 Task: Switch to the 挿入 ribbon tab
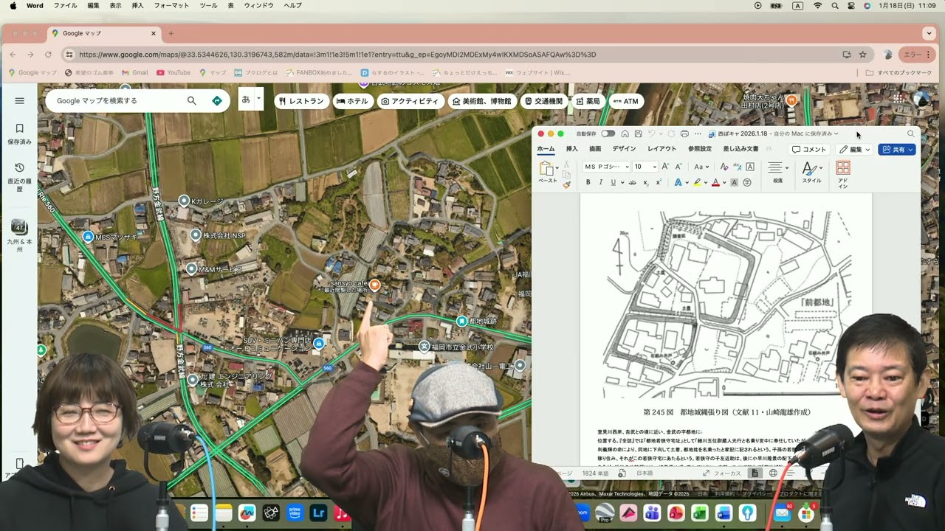pos(572,149)
